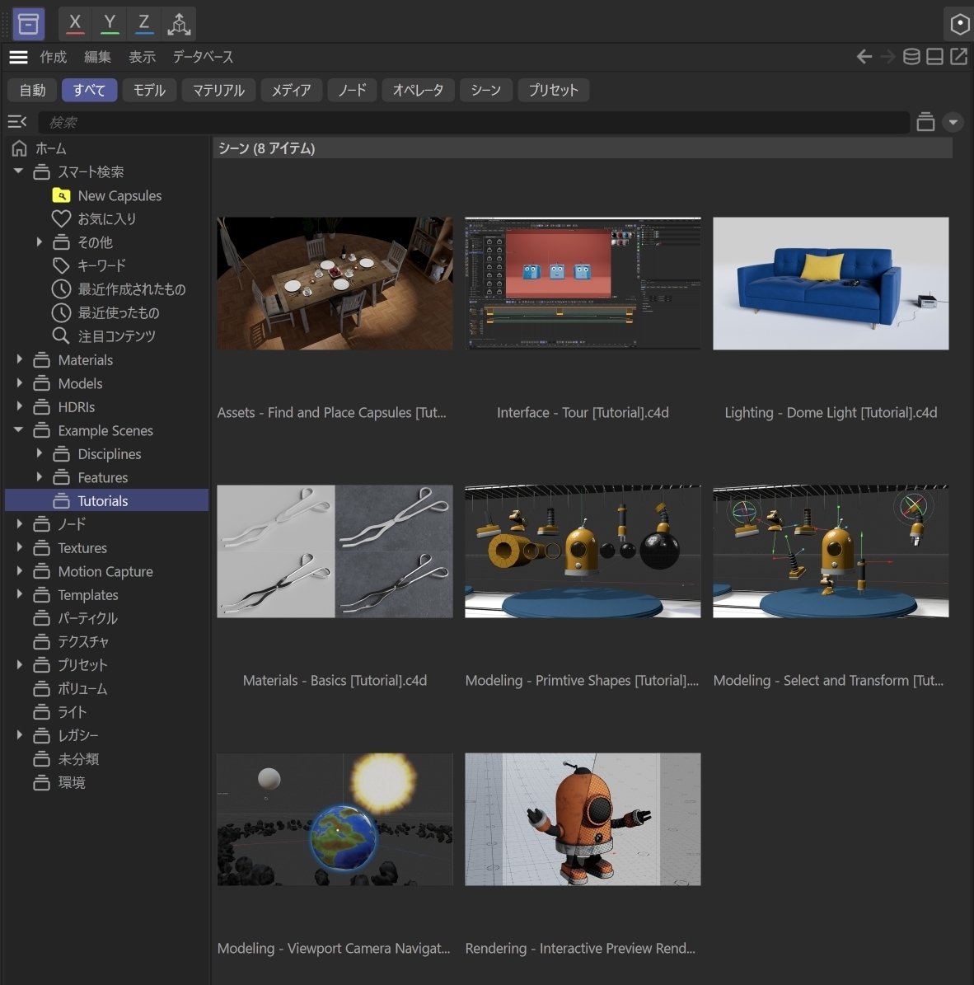974x985 pixels.
Task: Collapse the スマート検索 group
Action: click(18, 171)
